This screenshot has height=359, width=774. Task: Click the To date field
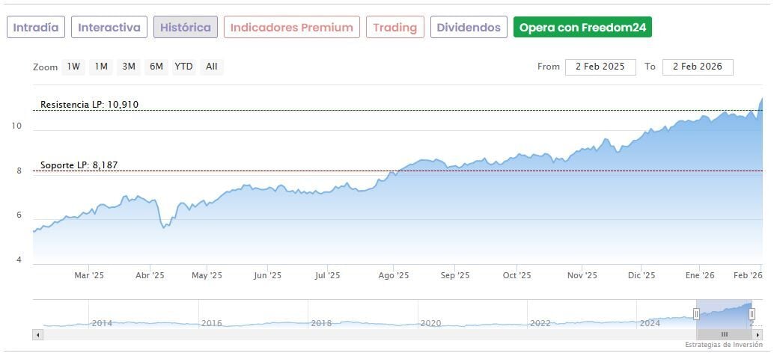pos(698,67)
